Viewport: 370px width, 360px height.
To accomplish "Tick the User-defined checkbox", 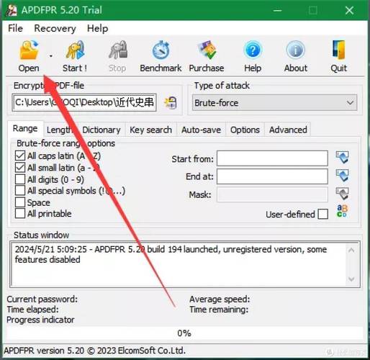I will point(323,214).
